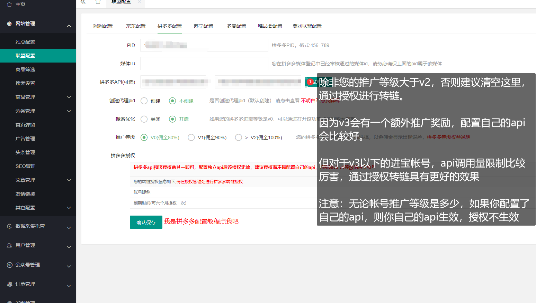Expand the 商品管理 submenu arrow
The width and height of the screenshot is (536, 303).
coord(69,97)
